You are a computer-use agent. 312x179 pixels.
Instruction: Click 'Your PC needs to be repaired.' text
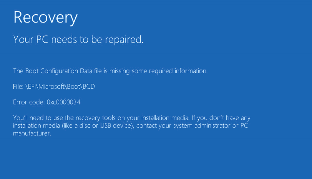pos(78,40)
